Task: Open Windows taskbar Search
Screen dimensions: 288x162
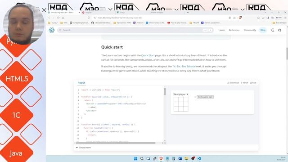Action: coord(142,158)
